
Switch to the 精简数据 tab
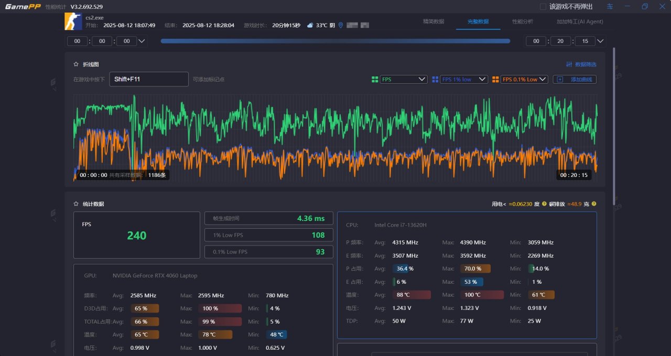pos(433,21)
